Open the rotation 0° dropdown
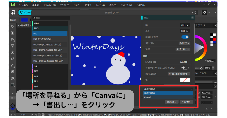 click(x=211, y=102)
